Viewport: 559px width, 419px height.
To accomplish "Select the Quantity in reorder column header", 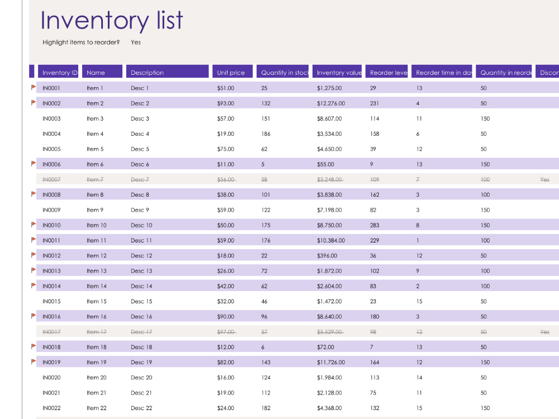I will click(504, 72).
